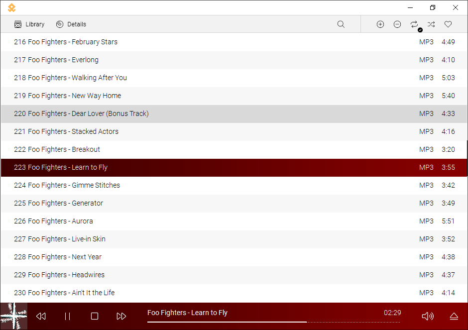This screenshot has width=468, height=330.
Task: Select track 217 Everlong
Action: (56, 60)
